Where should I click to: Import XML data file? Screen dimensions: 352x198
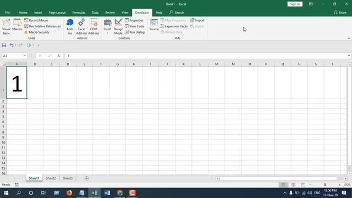[197, 20]
